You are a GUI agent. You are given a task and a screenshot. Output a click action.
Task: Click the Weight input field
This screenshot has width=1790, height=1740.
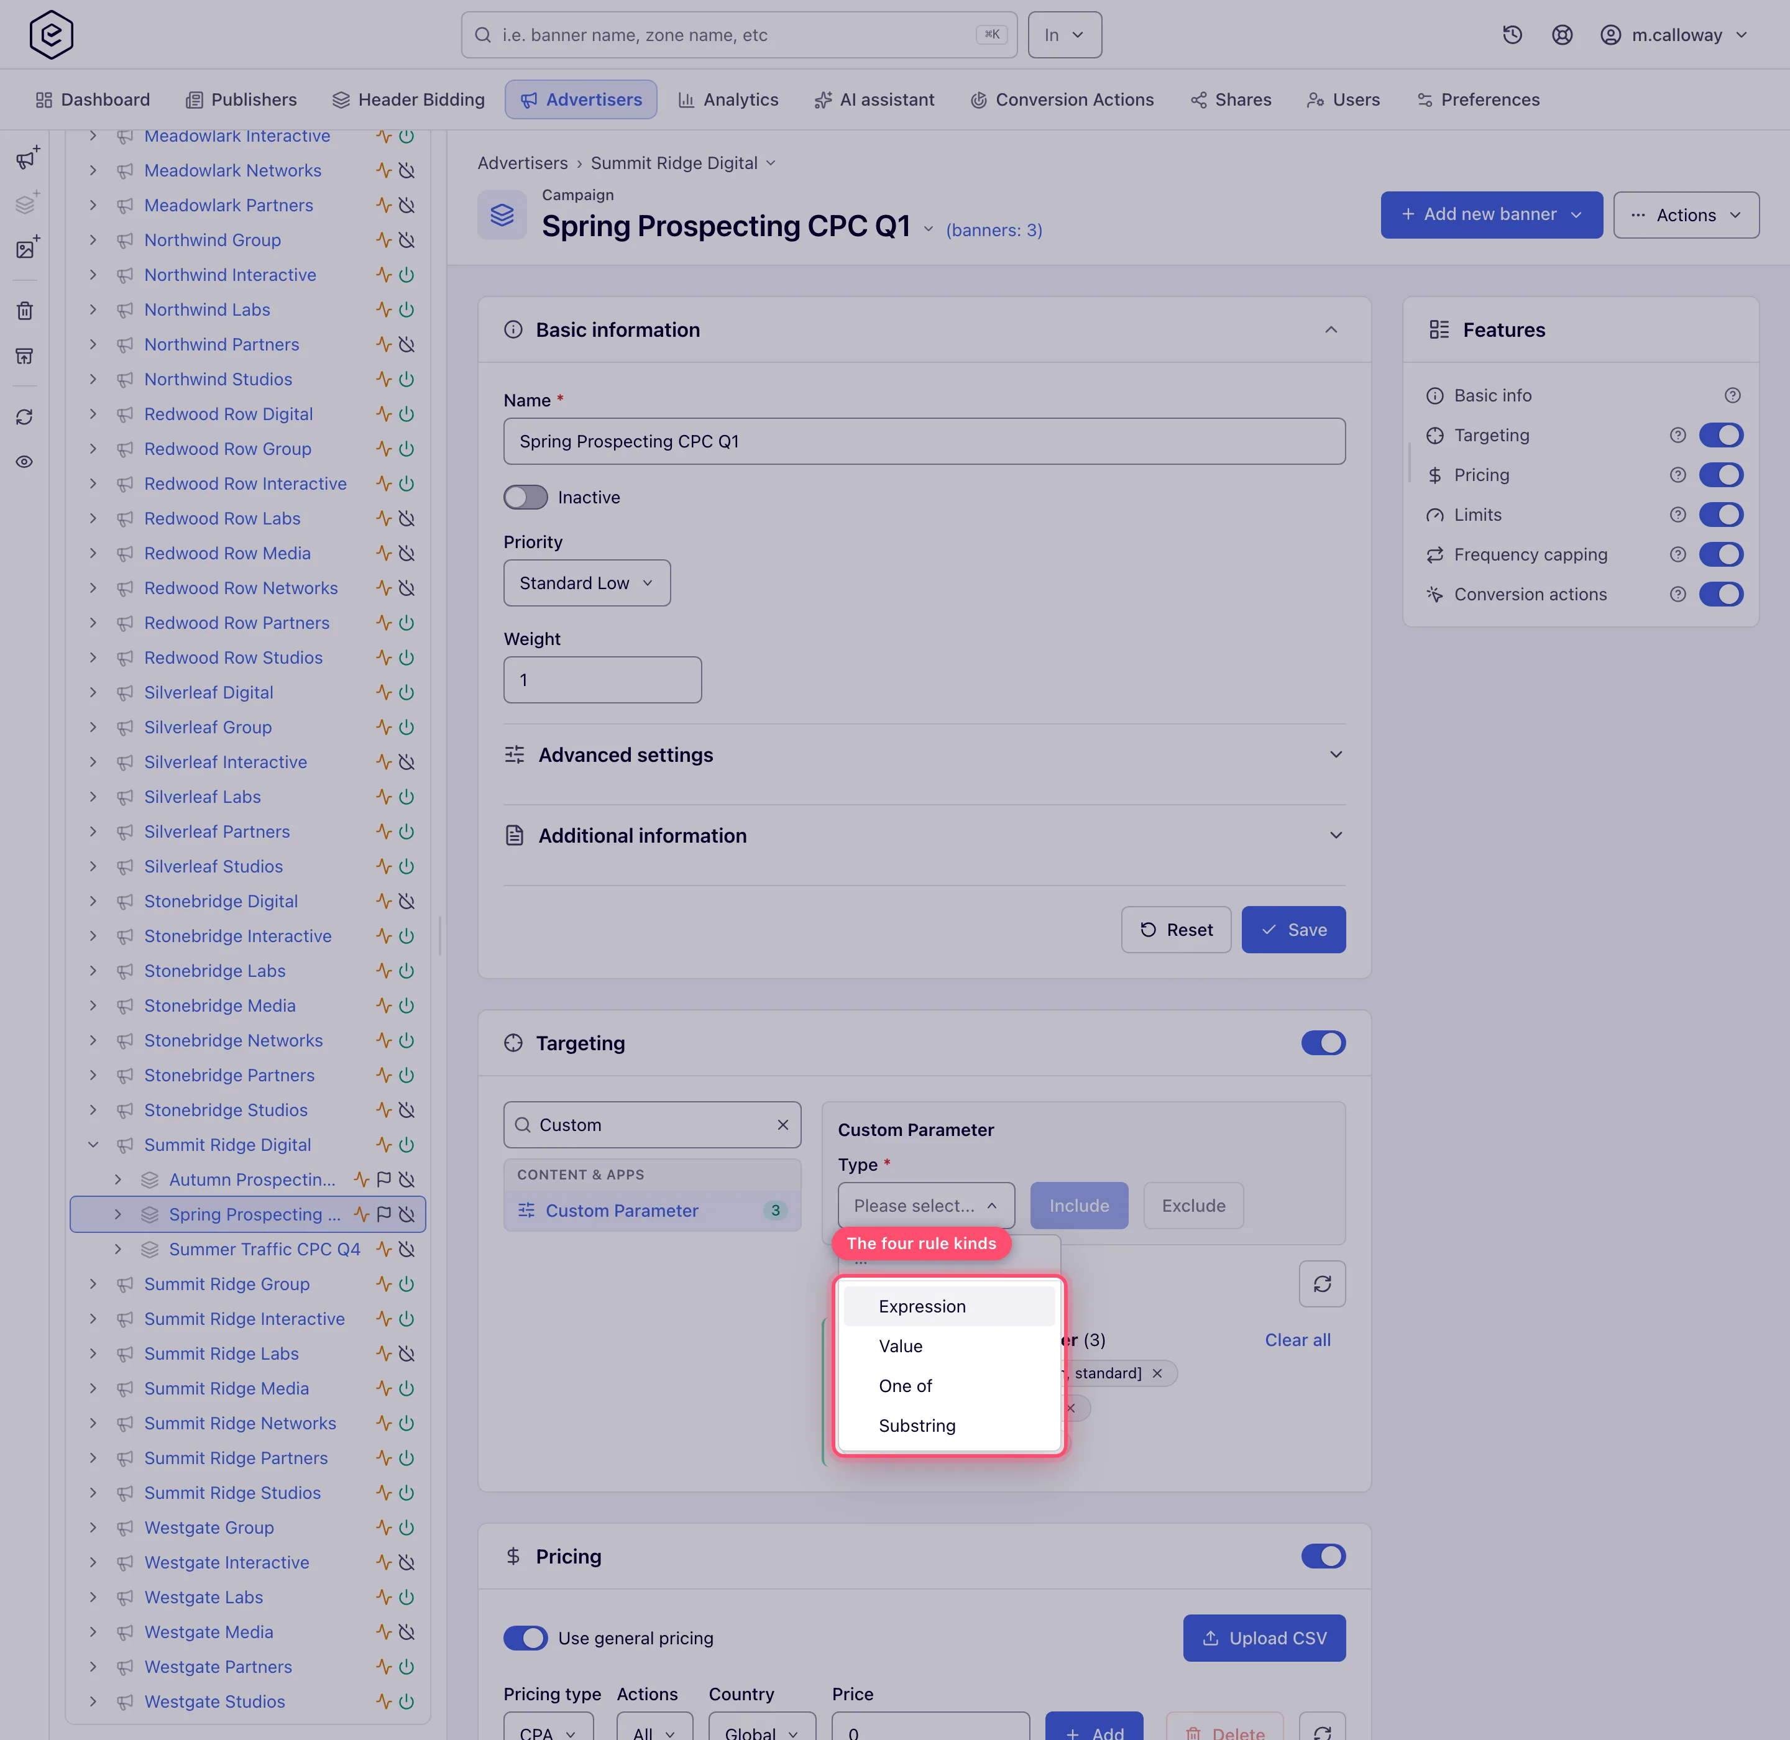coord(602,680)
